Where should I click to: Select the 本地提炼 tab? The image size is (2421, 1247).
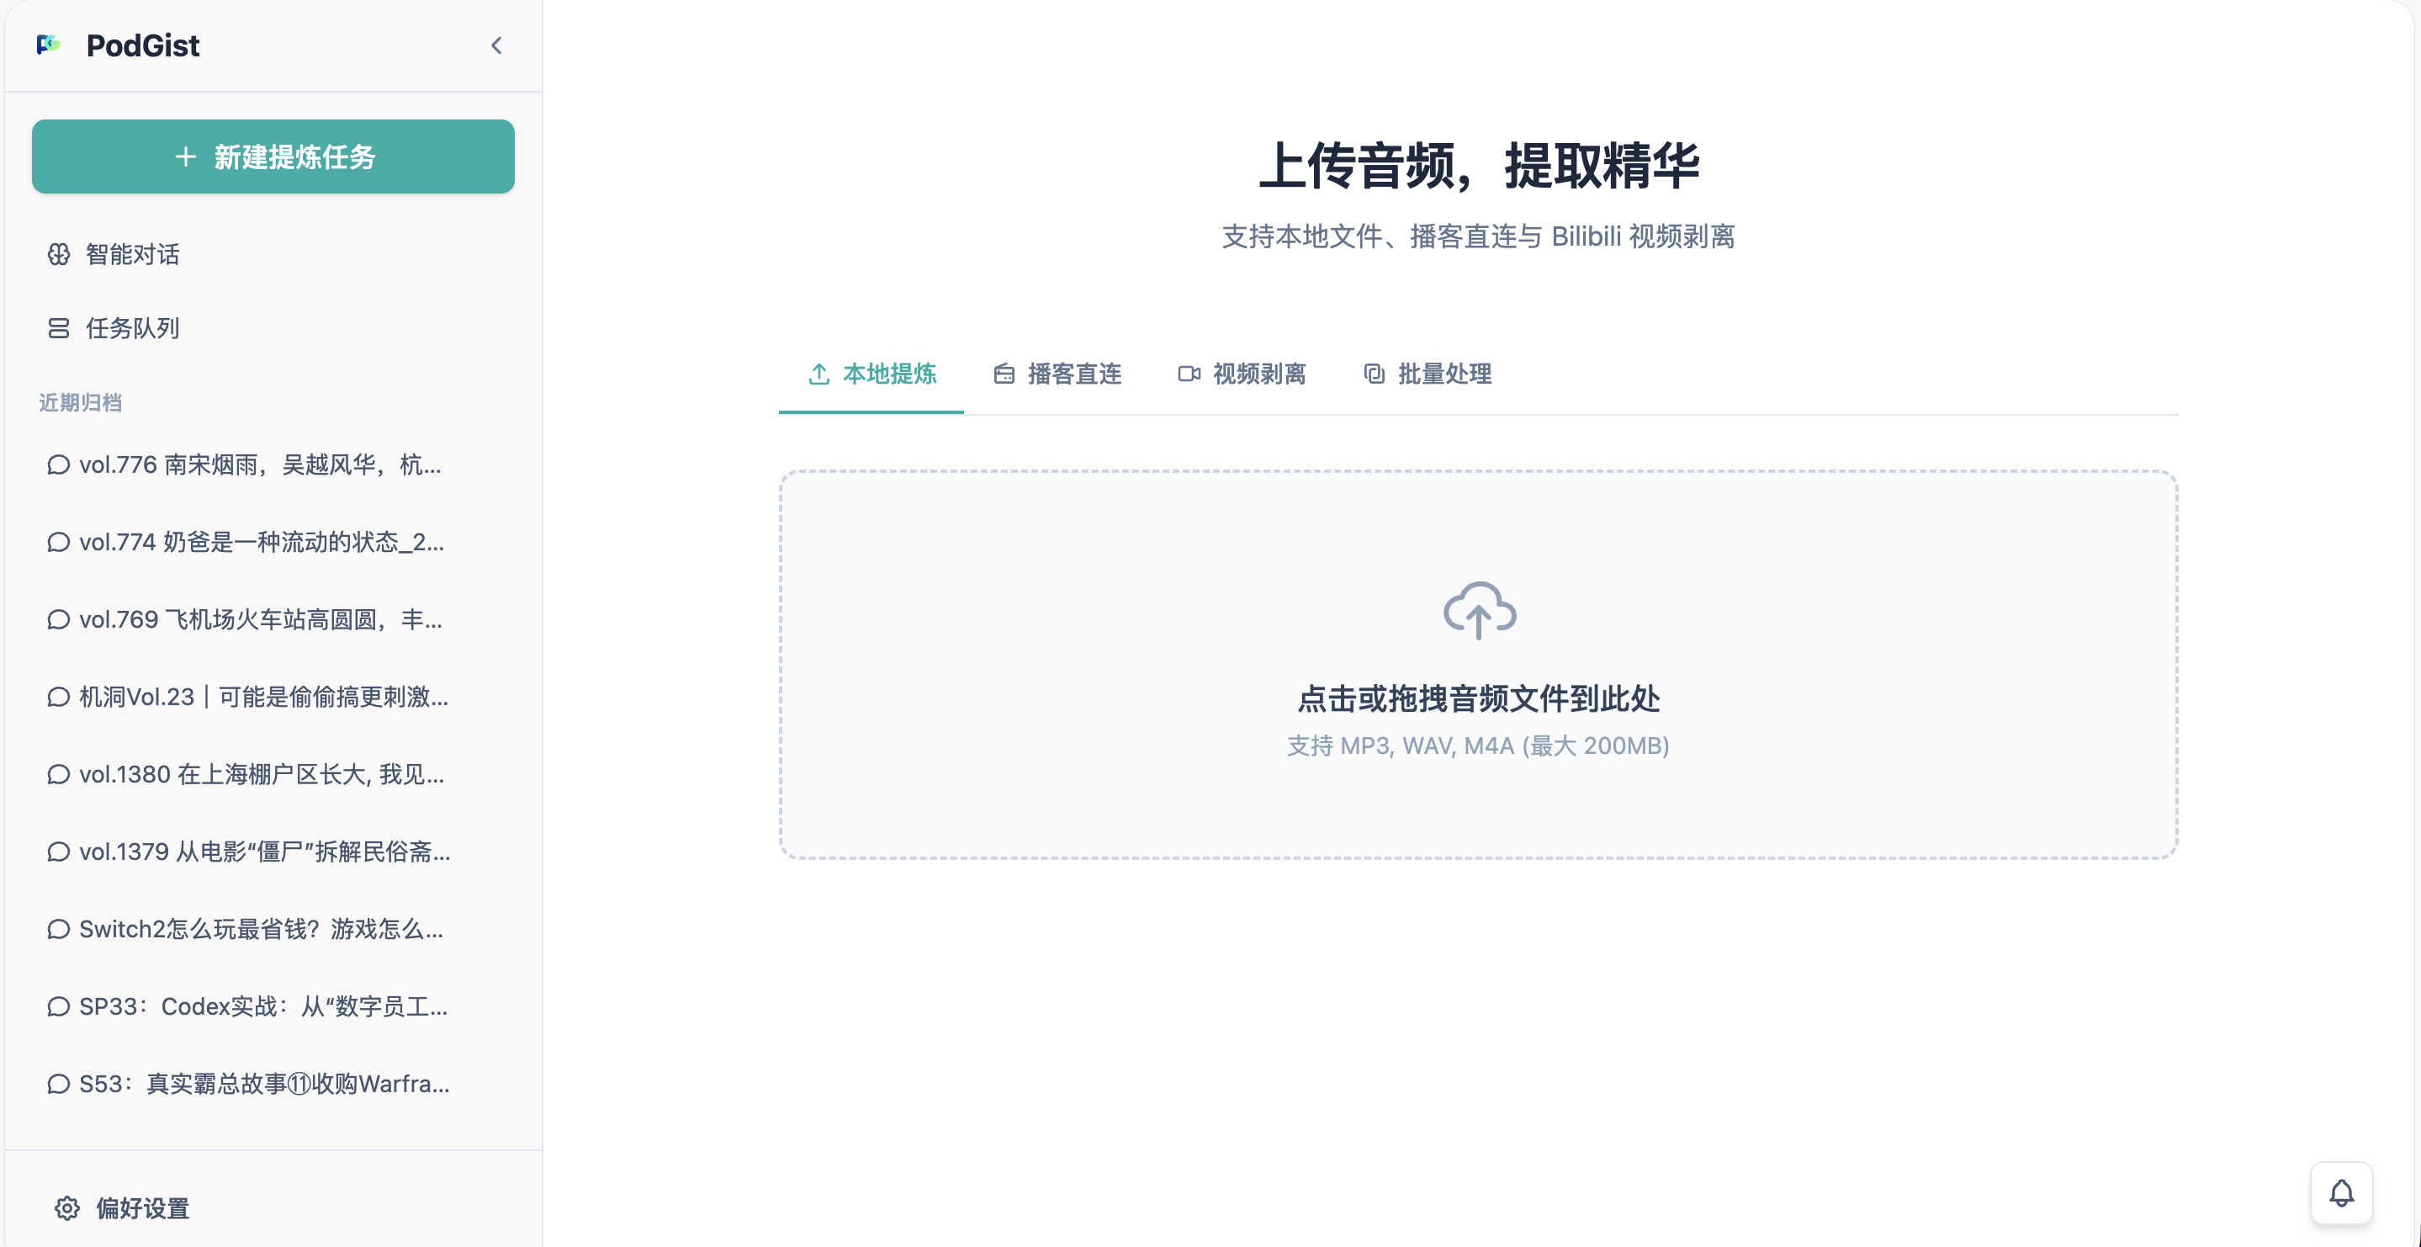[871, 374]
